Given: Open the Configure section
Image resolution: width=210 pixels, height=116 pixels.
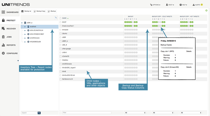Looking at the screenshot, I should point(10,53).
